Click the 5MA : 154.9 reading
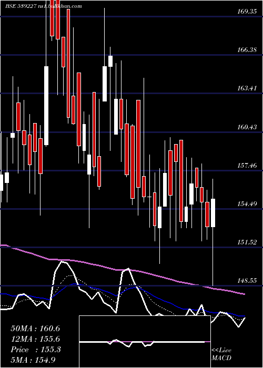263x368 pixels. click(33, 360)
